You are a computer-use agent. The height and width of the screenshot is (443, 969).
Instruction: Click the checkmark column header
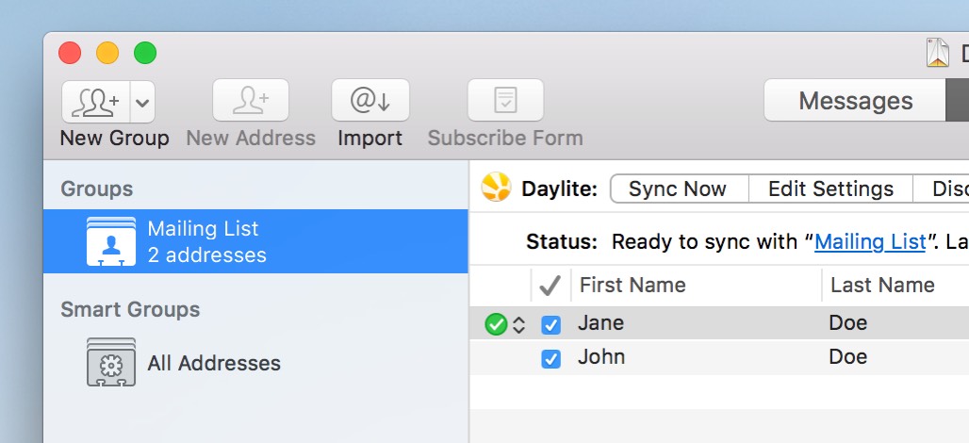(550, 285)
